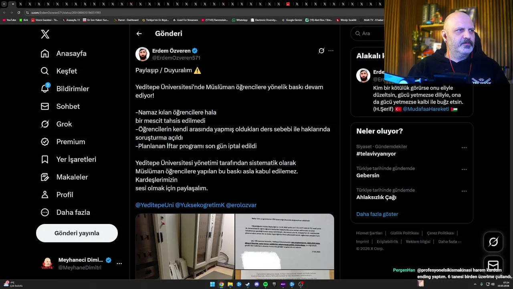513x289 pixels.
Task: Go back with the Gönderi arrow
Action: (139, 34)
